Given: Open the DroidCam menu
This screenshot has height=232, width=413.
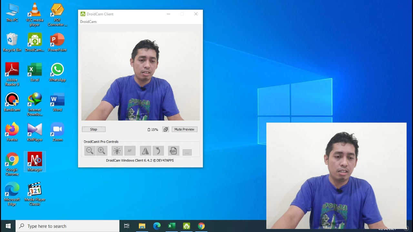Looking at the screenshot, I should click(x=88, y=22).
